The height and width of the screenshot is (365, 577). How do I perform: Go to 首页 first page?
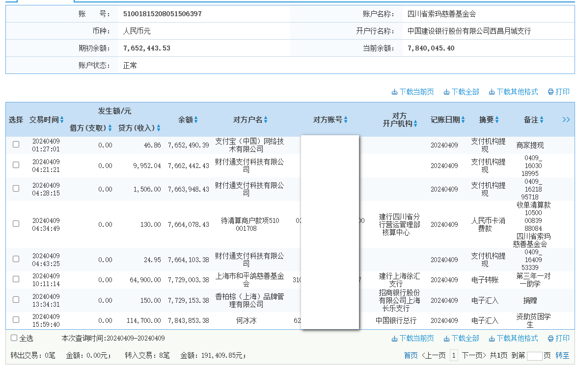click(x=411, y=356)
